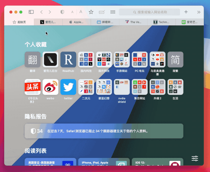Viewport: 210px width, 172px height.
Task: Open the 国外科技 favorites folder
Action: pyautogui.click(x=104, y=60)
